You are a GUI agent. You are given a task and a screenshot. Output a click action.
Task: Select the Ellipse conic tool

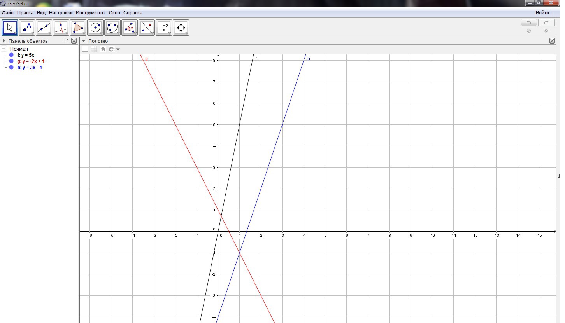point(112,28)
